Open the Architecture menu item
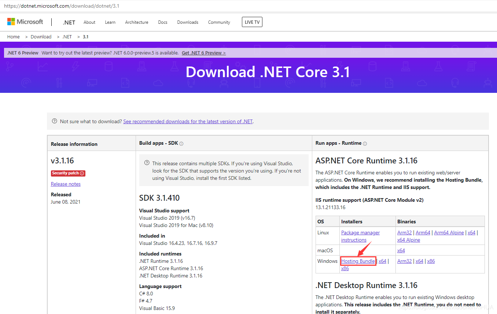 point(137,22)
